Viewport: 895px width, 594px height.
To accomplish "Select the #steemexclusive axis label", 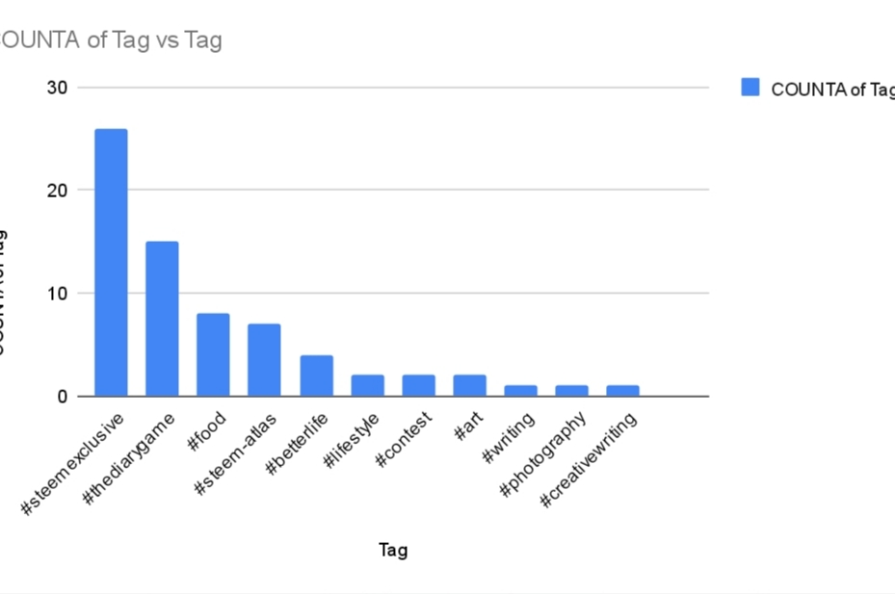I will (72, 463).
